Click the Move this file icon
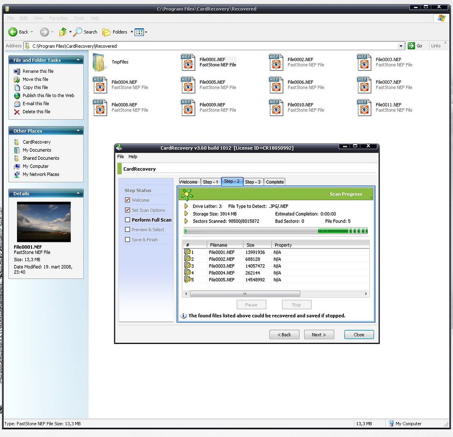Image resolution: width=453 pixels, height=437 pixels. coord(17,79)
